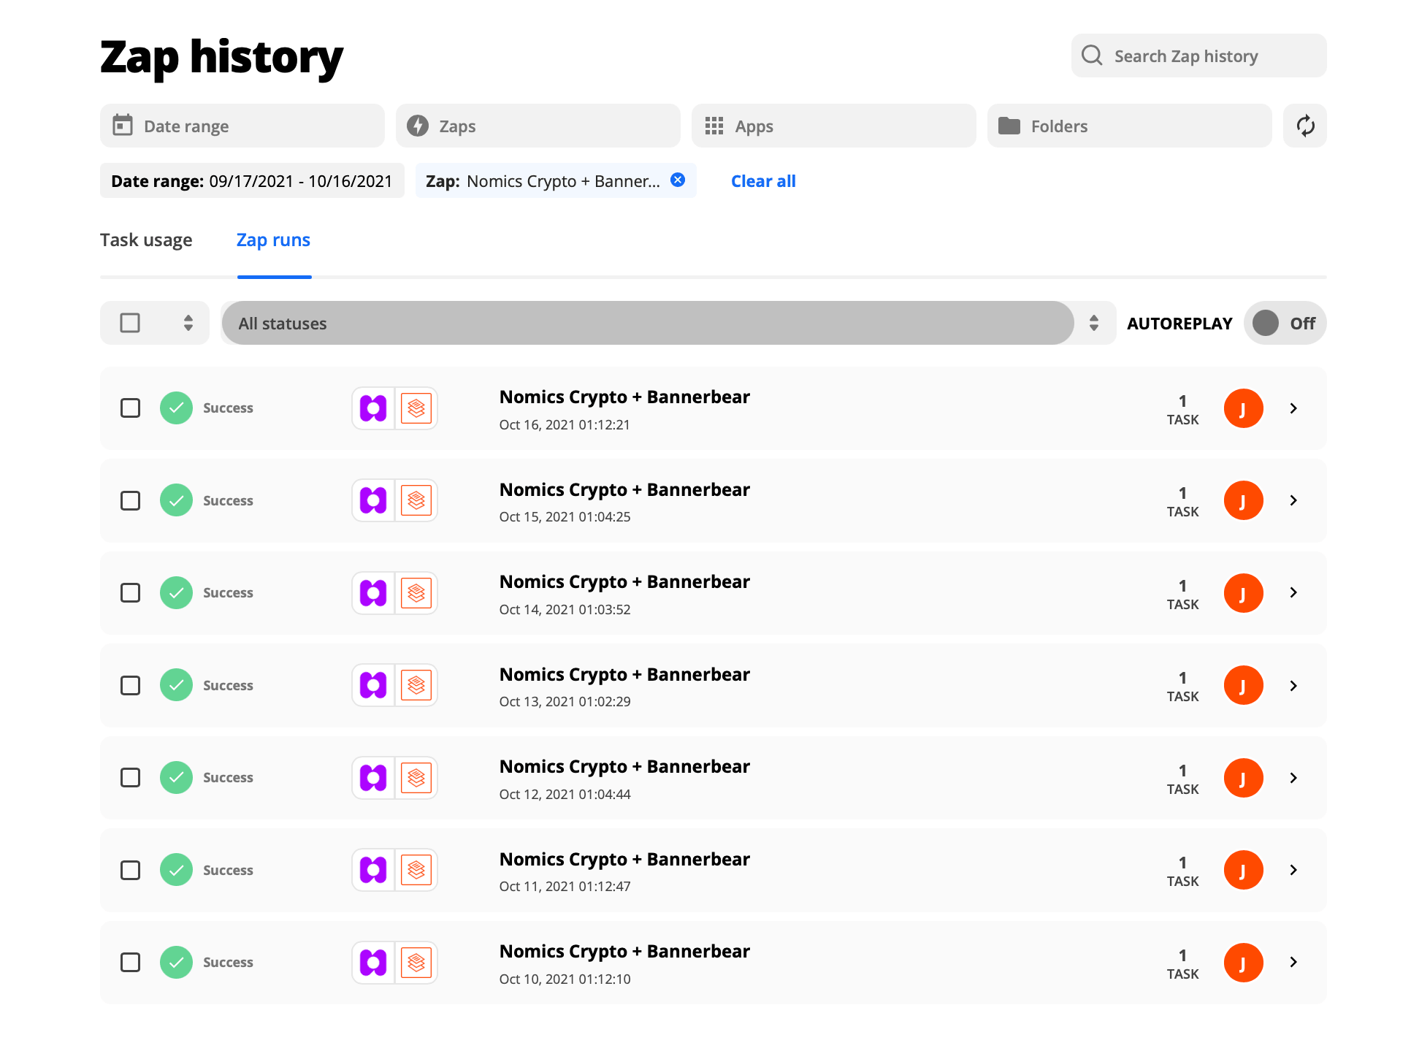Select the Oct 16, 2021 01:12:21 run checkbox
The height and width of the screenshot is (1043, 1411).
[x=130, y=408]
